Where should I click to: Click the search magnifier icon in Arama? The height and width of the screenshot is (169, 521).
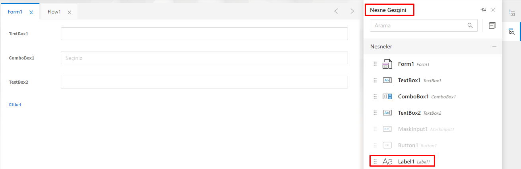[470, 25]
